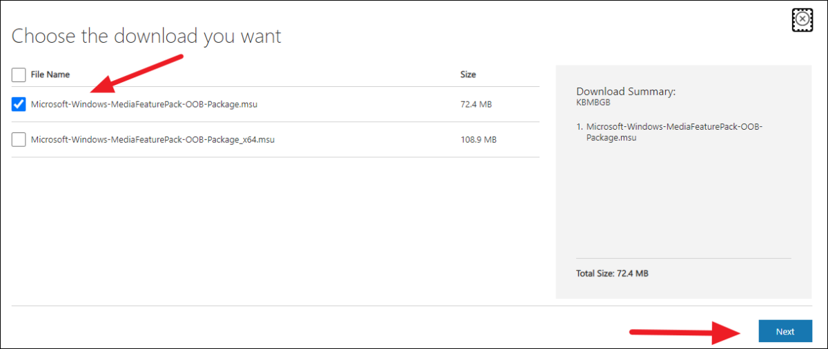Click the Next button
The height and width of the screenshot is (349, 828).
(785, 331)
